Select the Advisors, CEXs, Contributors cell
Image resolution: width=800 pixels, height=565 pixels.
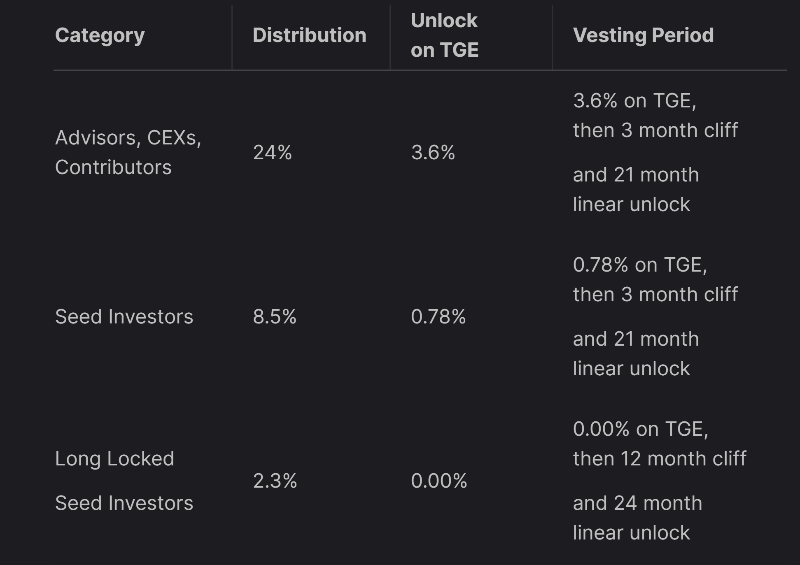click(x=128, y=152)
